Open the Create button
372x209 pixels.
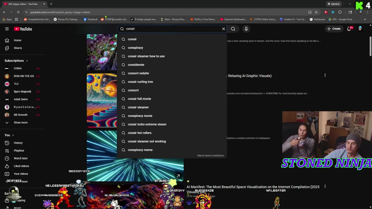pyautogui.click(x=334, y=29)
